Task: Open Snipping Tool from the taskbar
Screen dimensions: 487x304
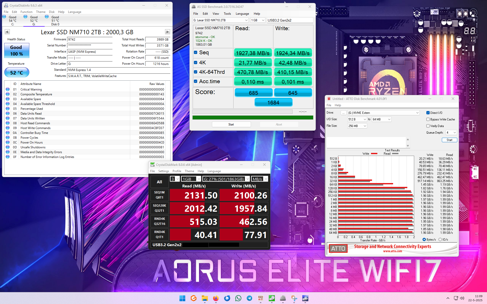Action: 294,298
